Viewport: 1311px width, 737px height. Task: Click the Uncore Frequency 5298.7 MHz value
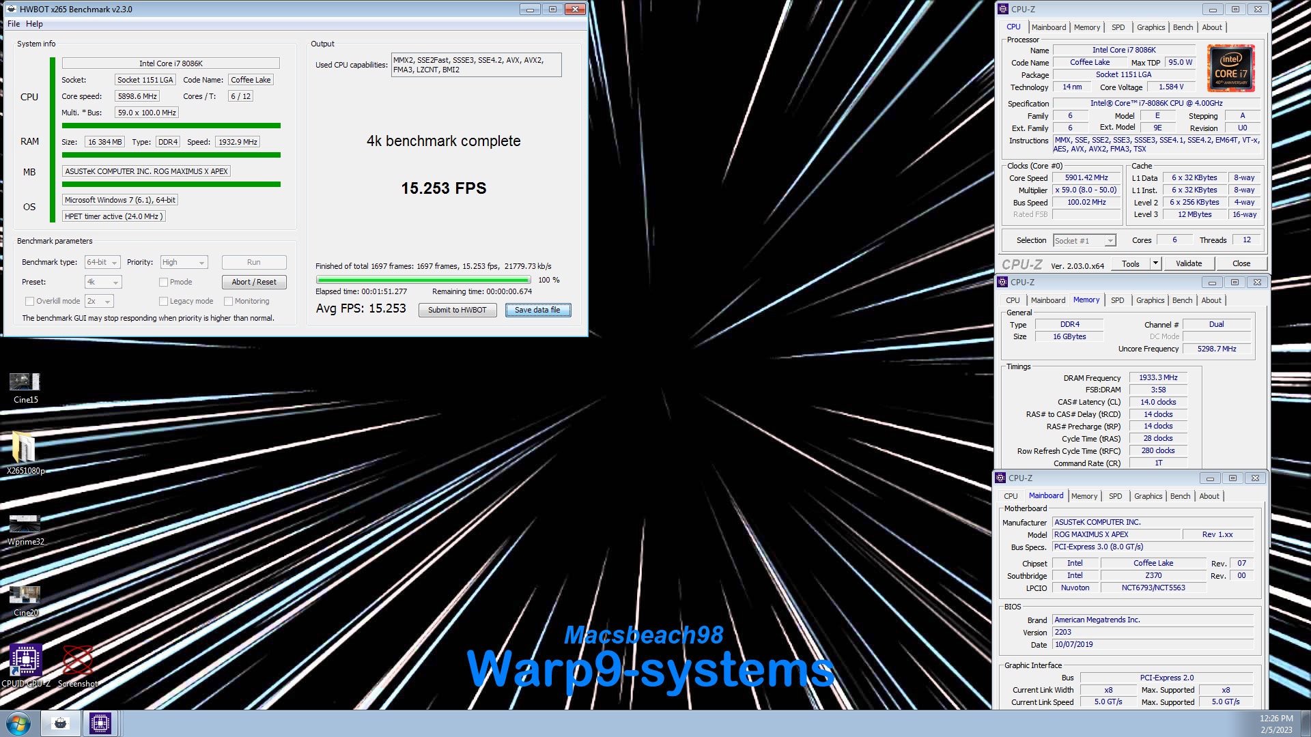[1216, 349]
